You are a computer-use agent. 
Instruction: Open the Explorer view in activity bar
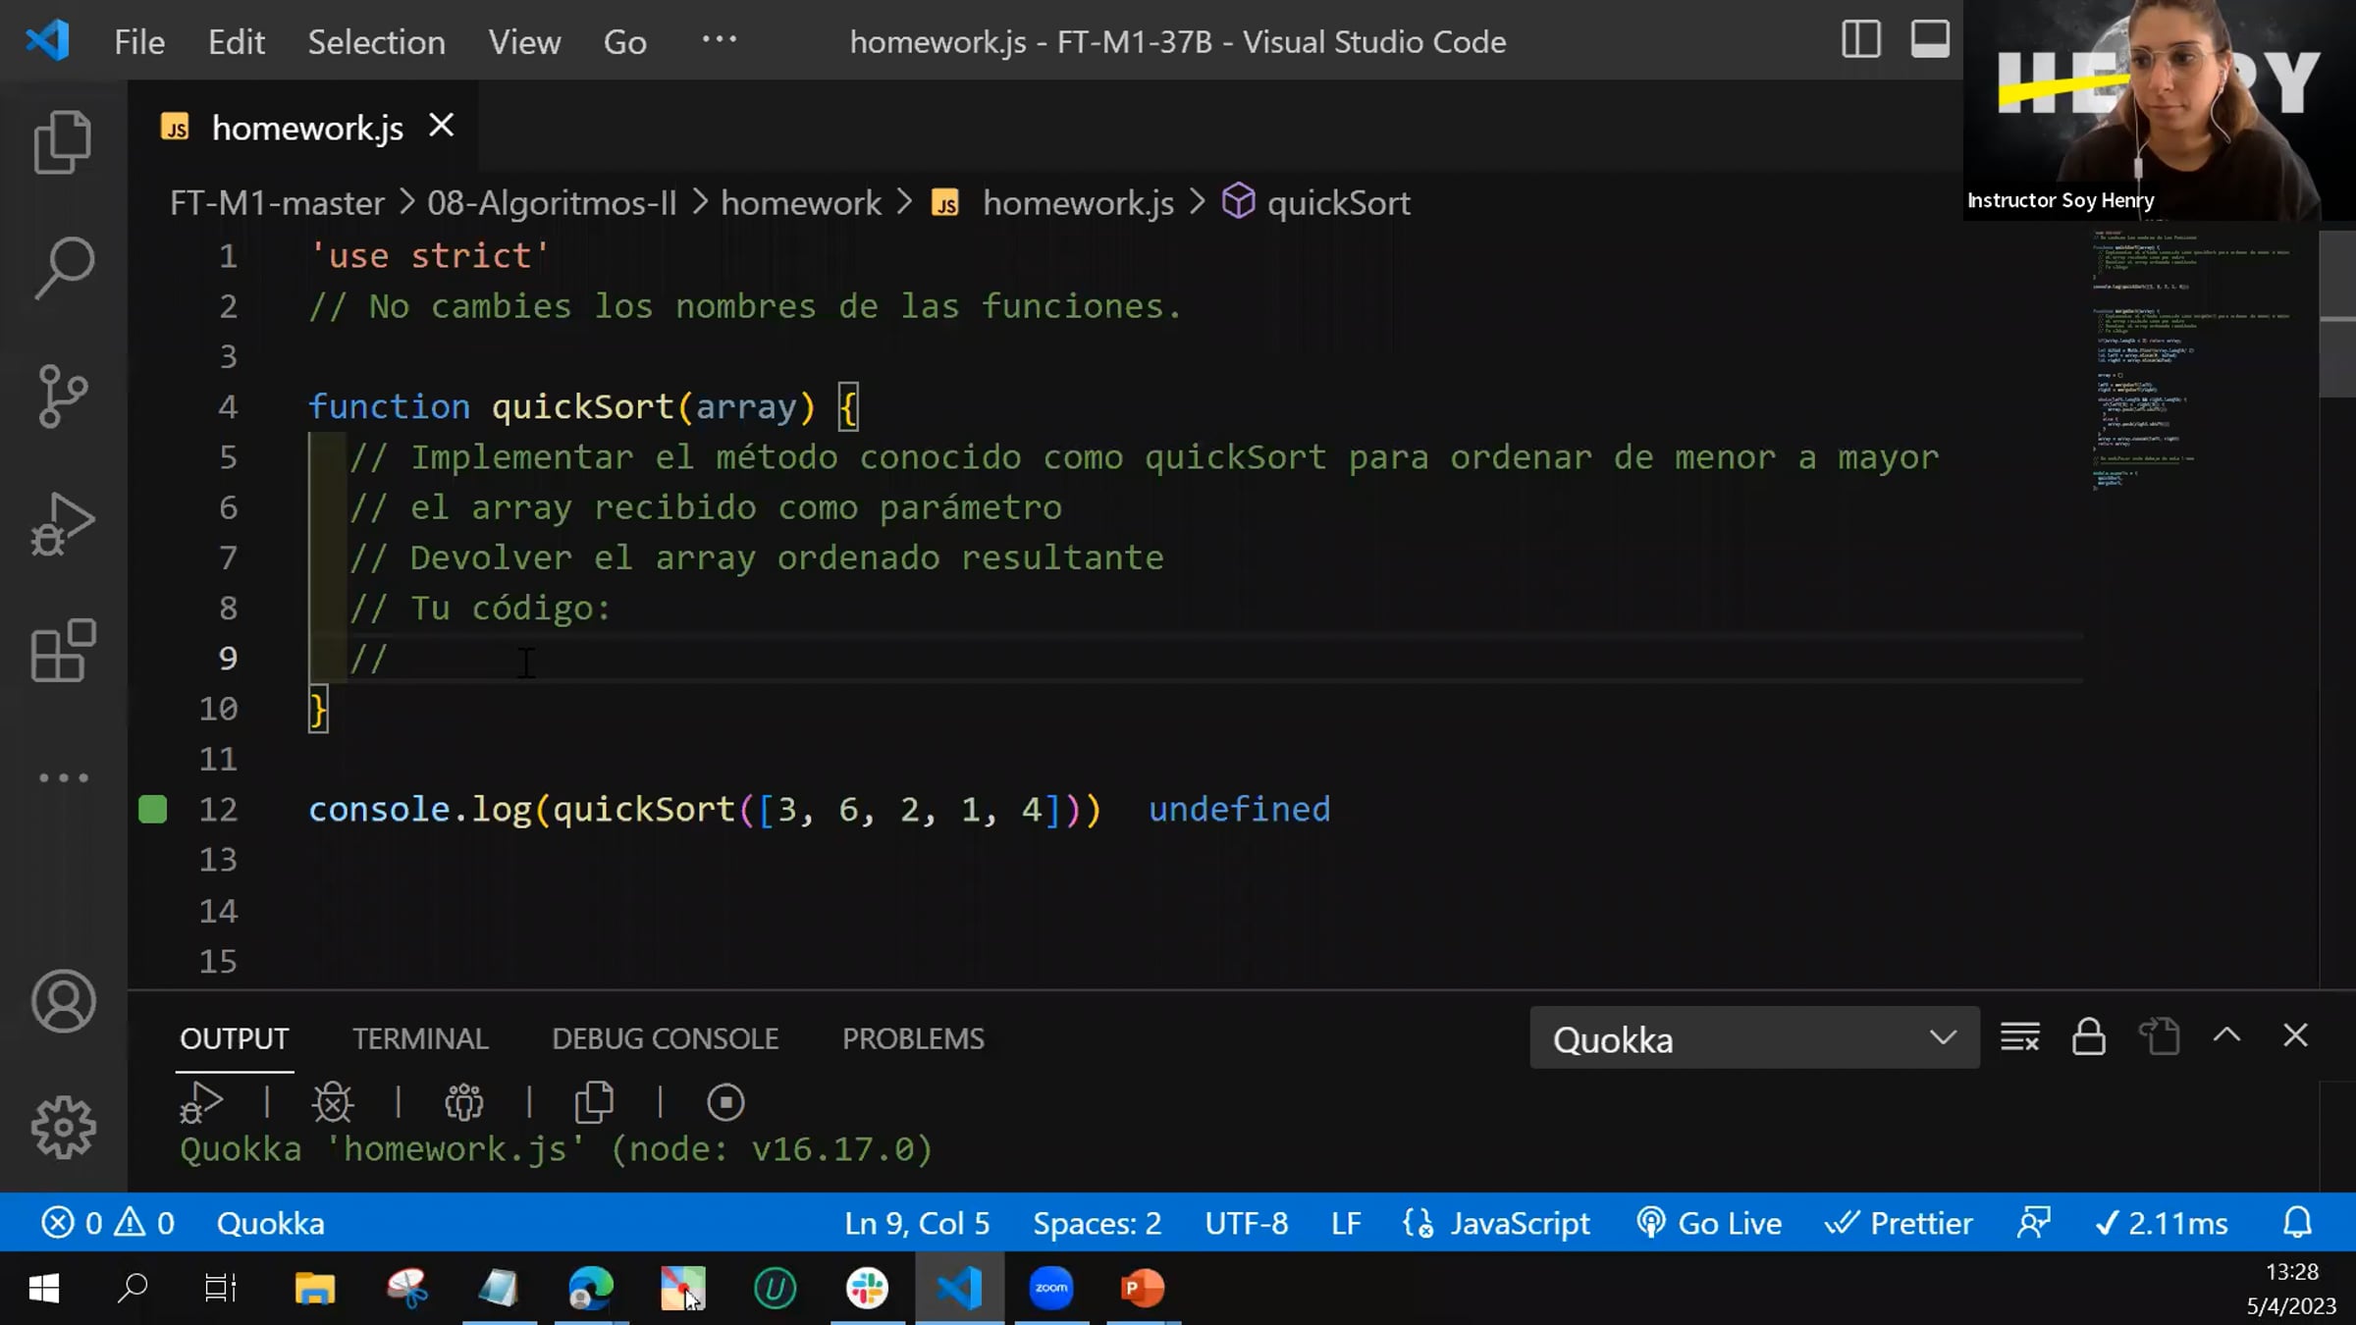[63, 142]
